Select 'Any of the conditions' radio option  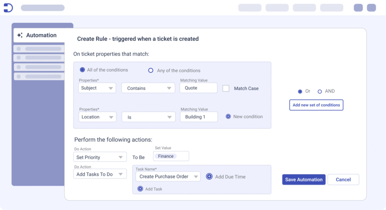coord(151,70)
